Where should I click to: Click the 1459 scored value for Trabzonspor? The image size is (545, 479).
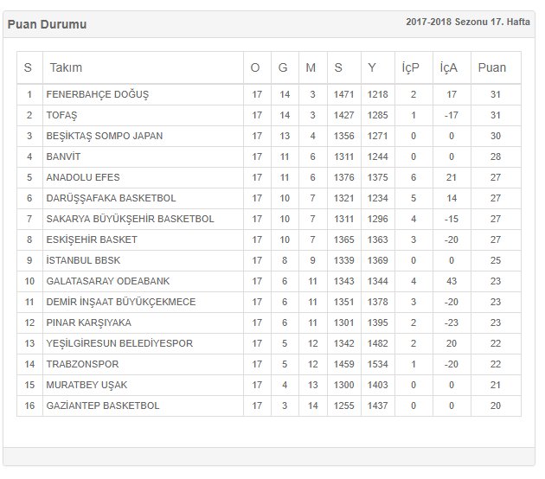[x=343, y=364]
